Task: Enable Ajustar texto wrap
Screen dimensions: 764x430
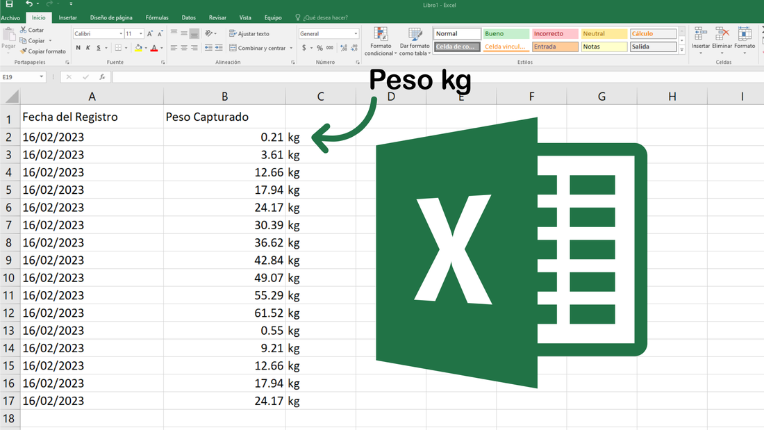Action: (249, 33)
